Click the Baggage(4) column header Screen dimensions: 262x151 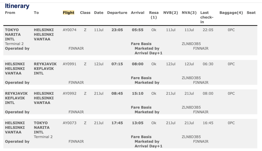click(x=231, y=13)
